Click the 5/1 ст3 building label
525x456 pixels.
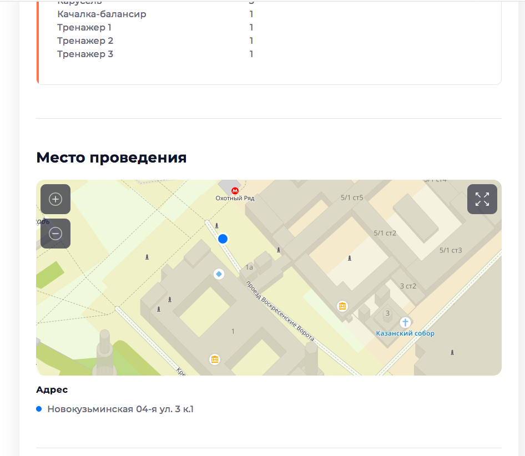451,250
